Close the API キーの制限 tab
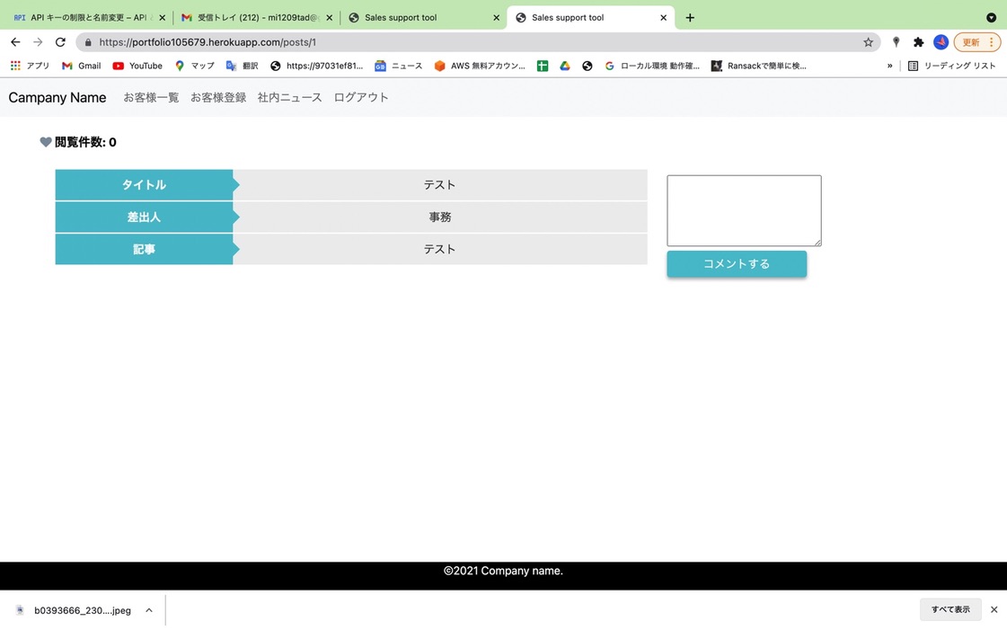1007x630 pixels. 162,18
